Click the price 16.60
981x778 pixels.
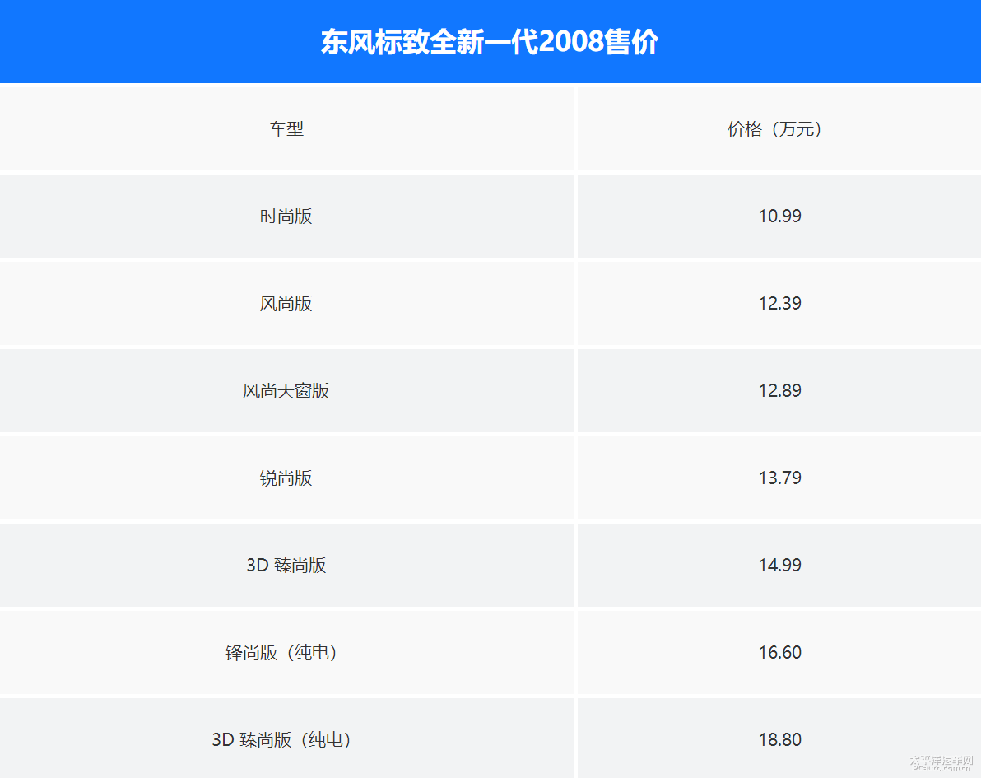[x=779, y=653]
